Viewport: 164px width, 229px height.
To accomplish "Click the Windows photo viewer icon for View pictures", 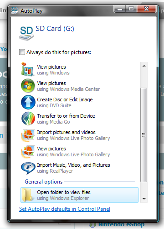I will (x=27, y=70).
